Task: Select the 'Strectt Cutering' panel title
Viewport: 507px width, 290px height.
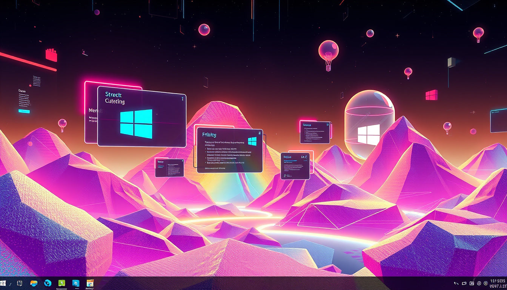Action: tap(115, 97)
